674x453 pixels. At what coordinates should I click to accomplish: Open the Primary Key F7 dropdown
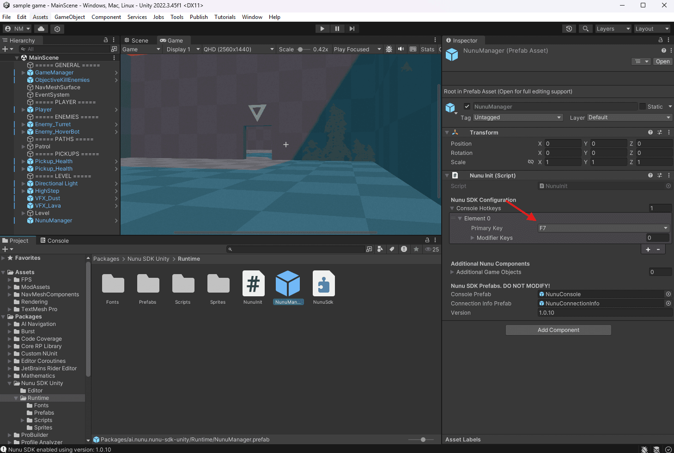point(604,228)
